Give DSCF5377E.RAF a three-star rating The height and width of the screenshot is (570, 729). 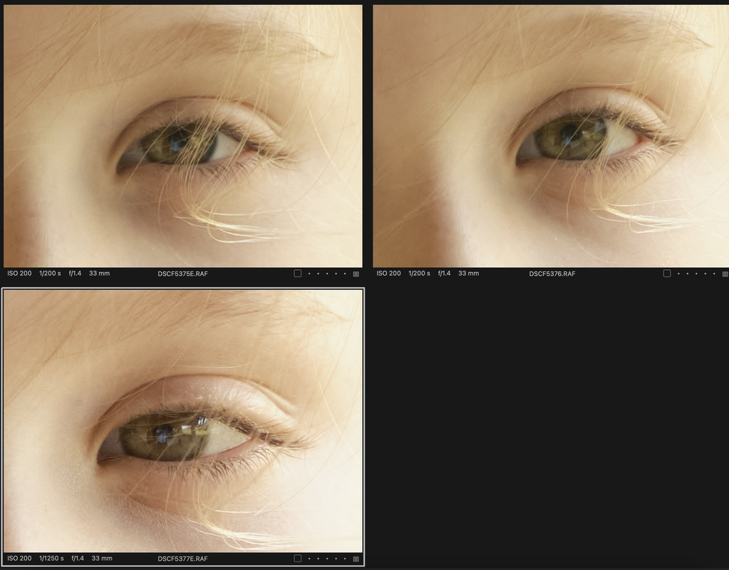click(x=327, y=559)
